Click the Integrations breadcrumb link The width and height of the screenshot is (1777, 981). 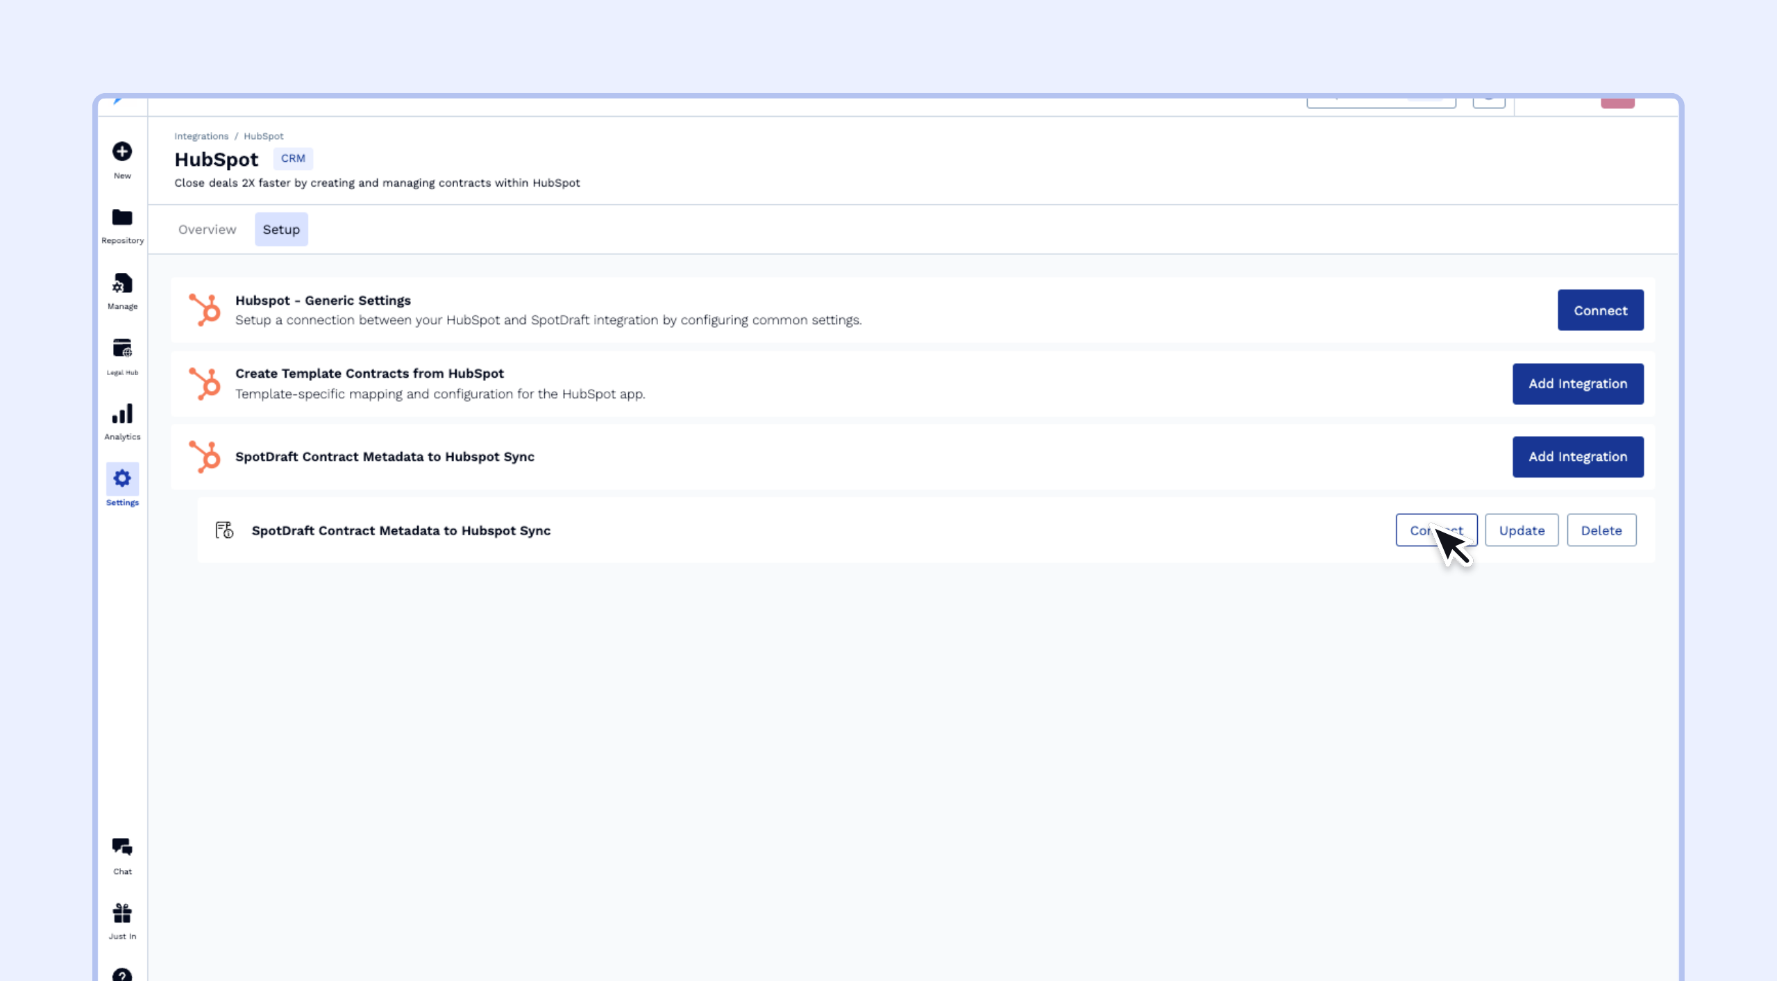point(201,136)
